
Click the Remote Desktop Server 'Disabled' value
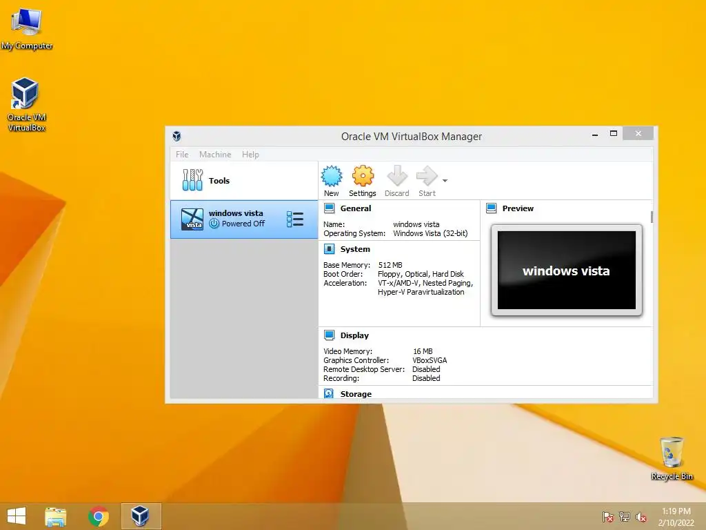click(426, 369)
